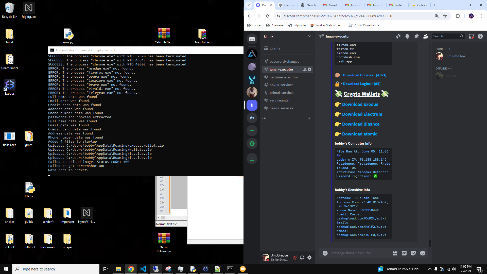The height and width of the screenshot is (274, 487).
Task: Show hidden system tray icons chevron
Action: tap(430, 269)
